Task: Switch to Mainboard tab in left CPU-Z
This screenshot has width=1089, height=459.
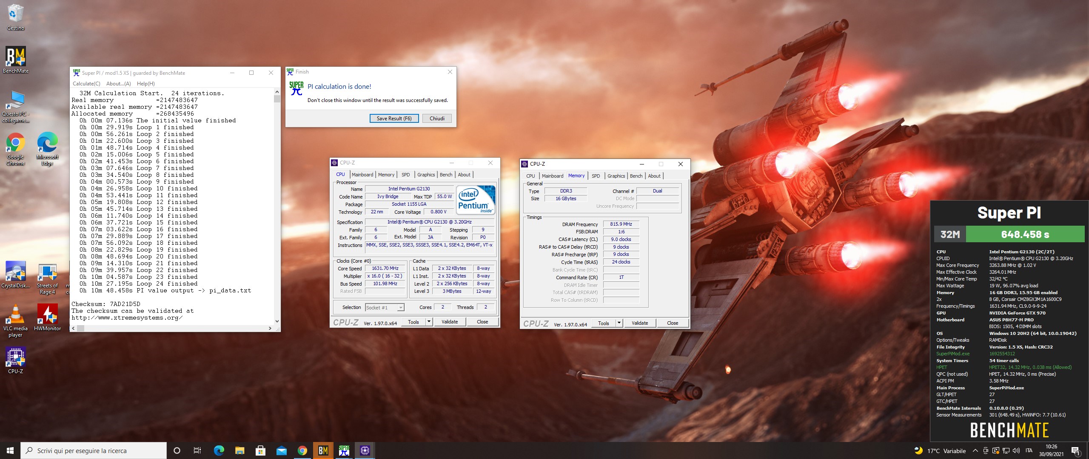Action: pos(362,175)
